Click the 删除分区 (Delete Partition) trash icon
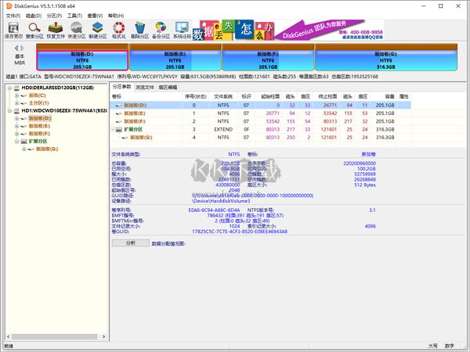Screen dimensions: 470x352 pos(140,30)
